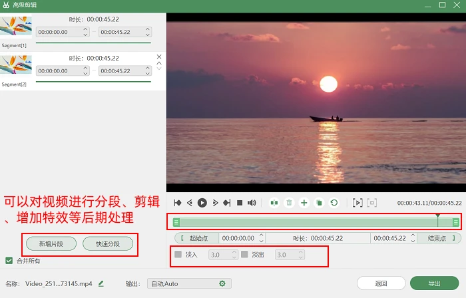466x298 pixels.
Task: Open output settings gear icon
Action: coord(222,283)
